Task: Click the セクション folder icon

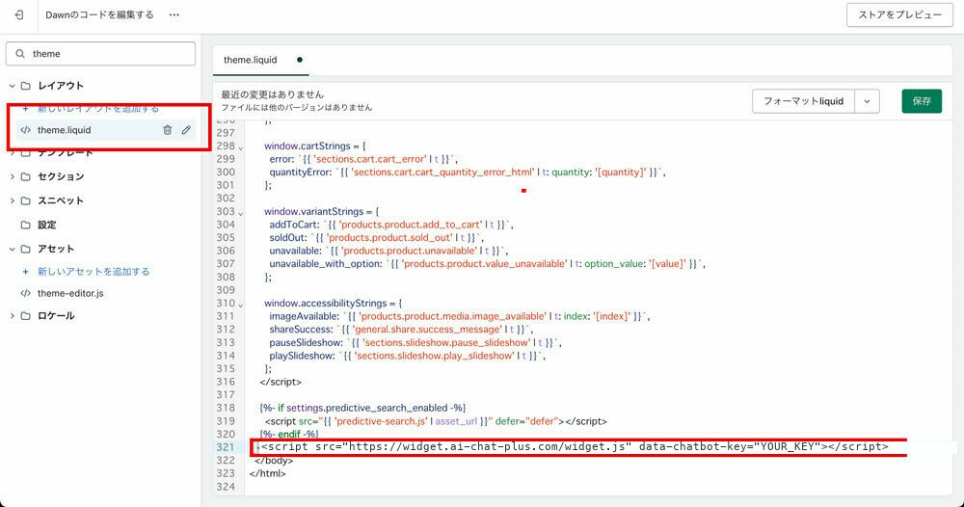Action: (26, 176)
